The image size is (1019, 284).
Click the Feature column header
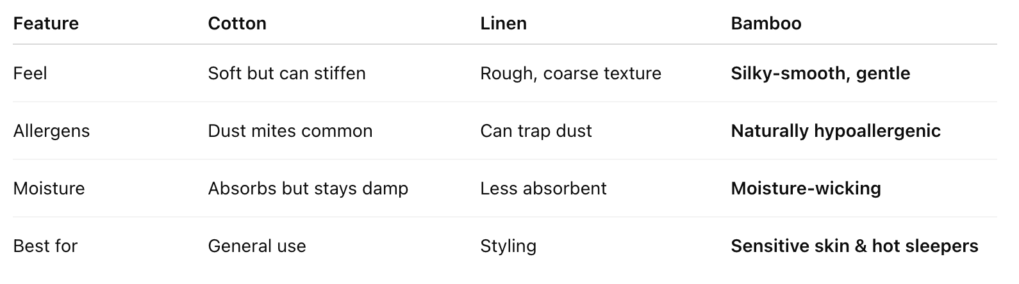pos(46,24)
